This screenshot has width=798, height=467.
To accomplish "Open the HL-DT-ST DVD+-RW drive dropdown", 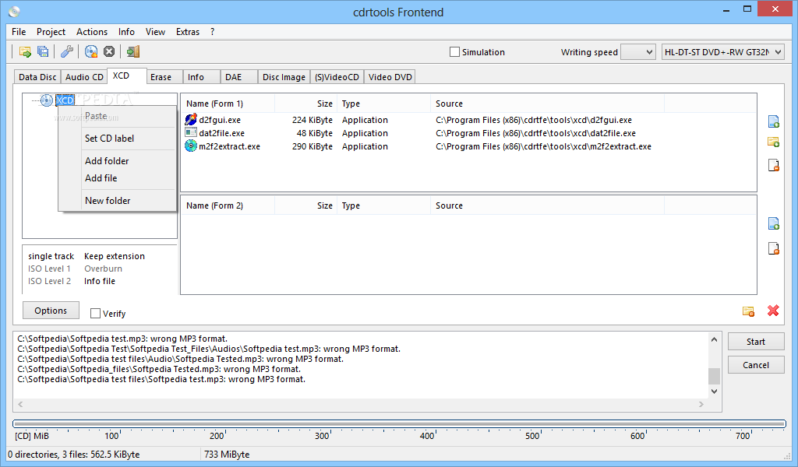I will [x=722, y=52].
